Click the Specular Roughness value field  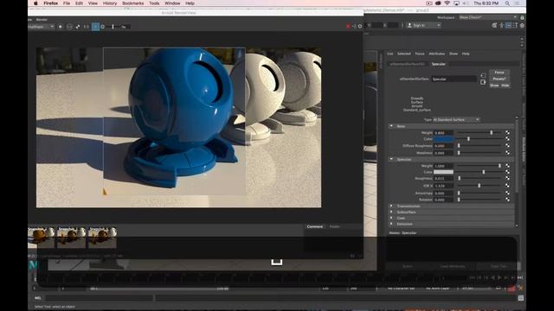[443, 179]
